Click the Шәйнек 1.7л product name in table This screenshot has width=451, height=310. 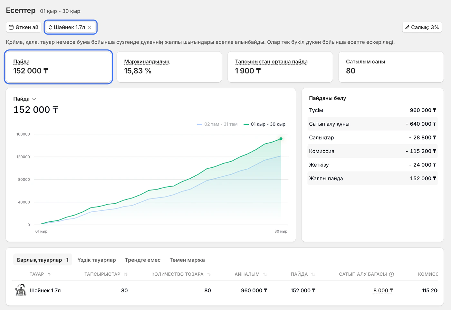[x=45, y=290]
